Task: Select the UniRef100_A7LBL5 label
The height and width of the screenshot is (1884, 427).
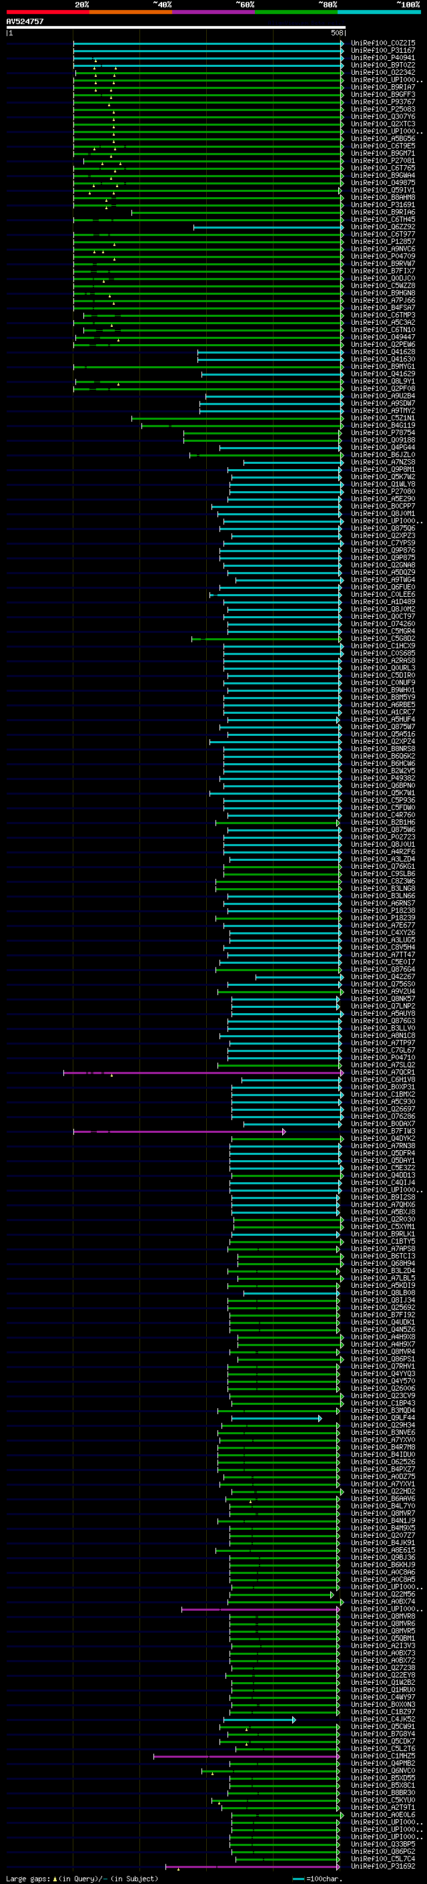Action: [383, 1278]
